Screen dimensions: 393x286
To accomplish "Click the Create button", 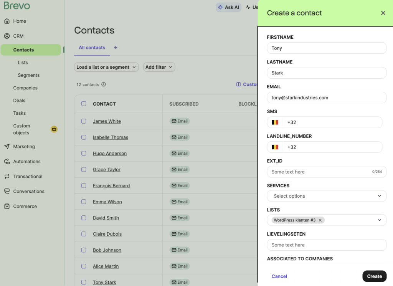I will click(374, 276).
